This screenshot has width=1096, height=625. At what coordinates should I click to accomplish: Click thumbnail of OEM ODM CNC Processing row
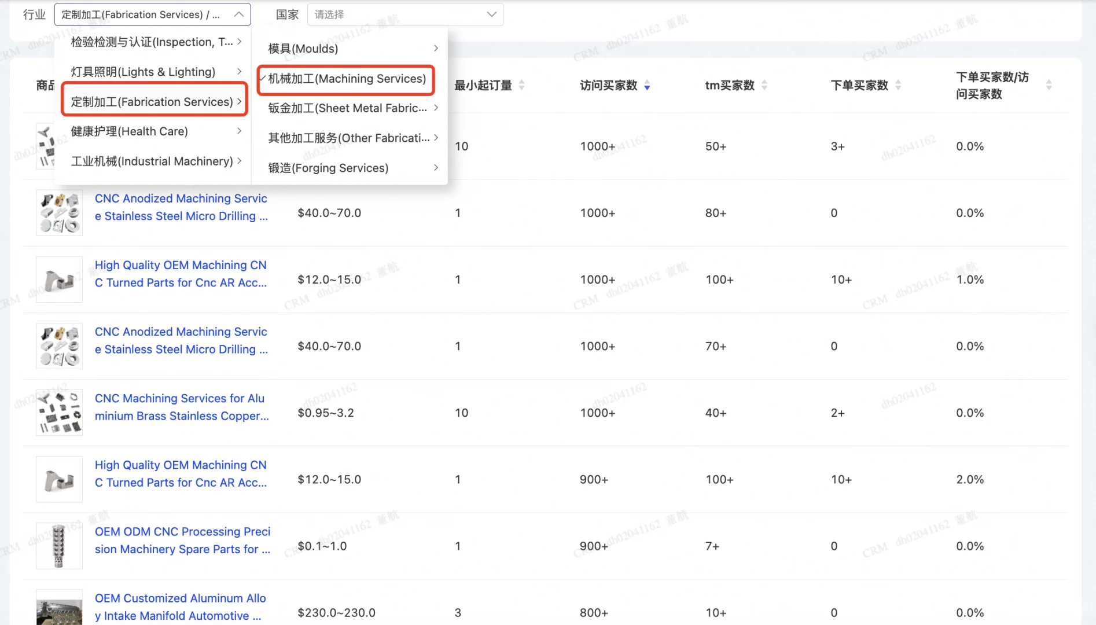[59, 546]
